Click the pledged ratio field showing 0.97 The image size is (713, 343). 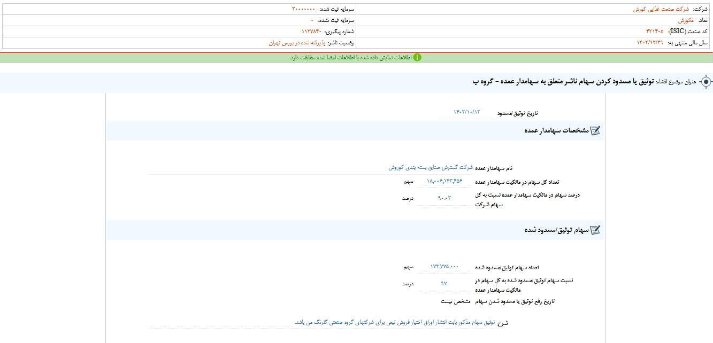pos(444,284)
